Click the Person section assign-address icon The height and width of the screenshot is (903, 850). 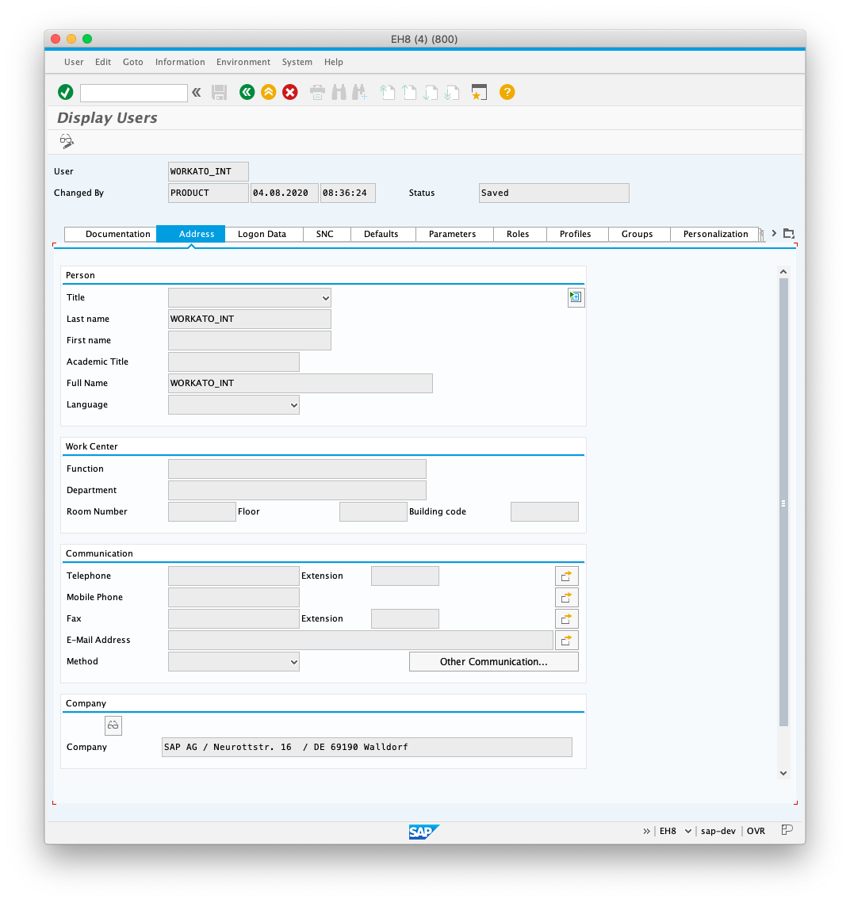click(576, 298)
